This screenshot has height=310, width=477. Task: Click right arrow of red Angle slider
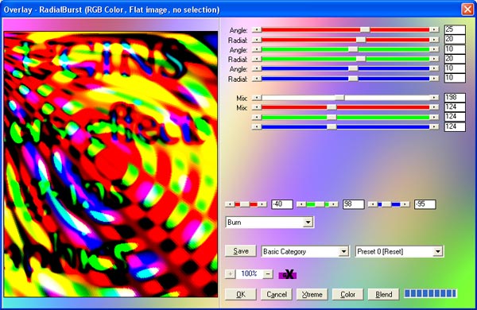434,29
